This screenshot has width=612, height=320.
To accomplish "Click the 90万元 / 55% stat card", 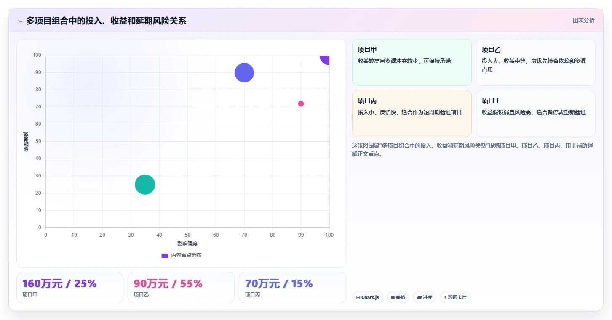I will coord(181,288).
